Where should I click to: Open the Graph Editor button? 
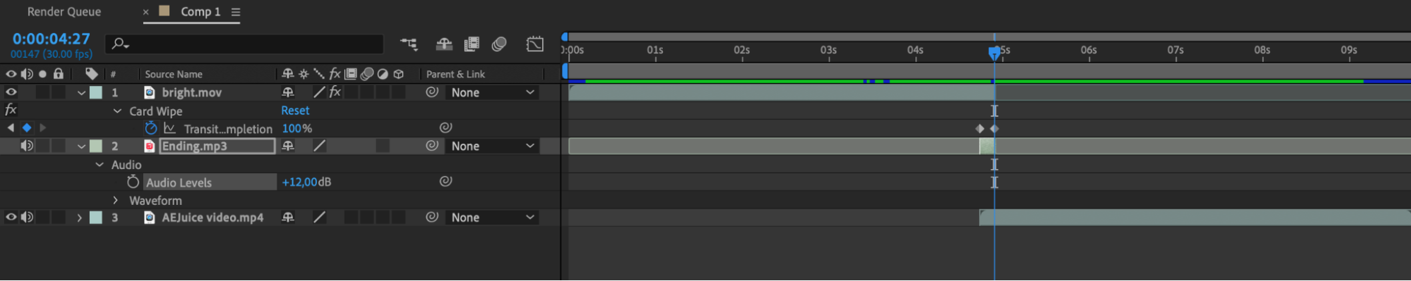[x=535, y=44]
